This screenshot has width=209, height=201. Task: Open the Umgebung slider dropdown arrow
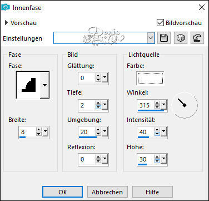coord(104,132)
